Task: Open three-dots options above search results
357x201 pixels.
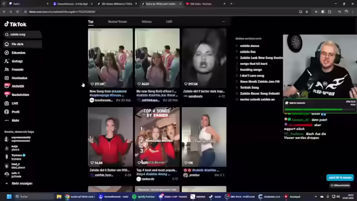Action: (x=223, y=21)
